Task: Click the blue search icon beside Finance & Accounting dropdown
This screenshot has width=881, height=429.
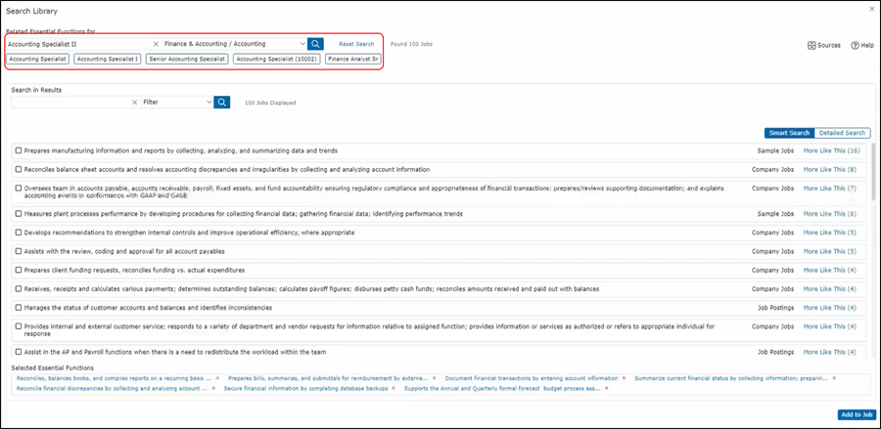Action: pos(315,44)
